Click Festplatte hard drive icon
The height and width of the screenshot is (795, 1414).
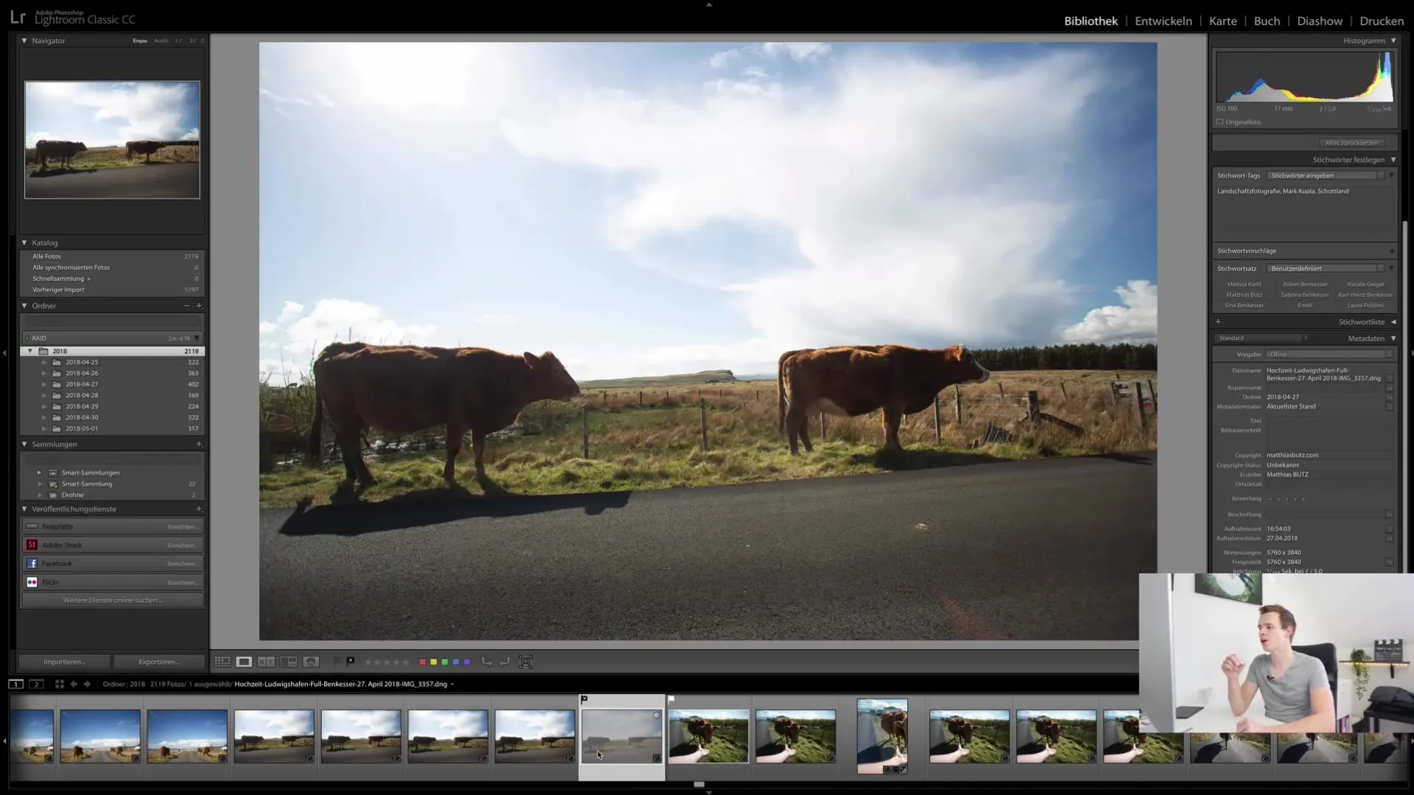pyautogui.click(x=32, y=526)
